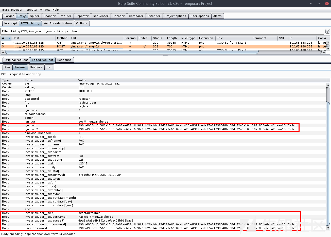Viewport: 331px width, 237px height.
Task: Select history row 1 GET request
Action: [163, 43]
